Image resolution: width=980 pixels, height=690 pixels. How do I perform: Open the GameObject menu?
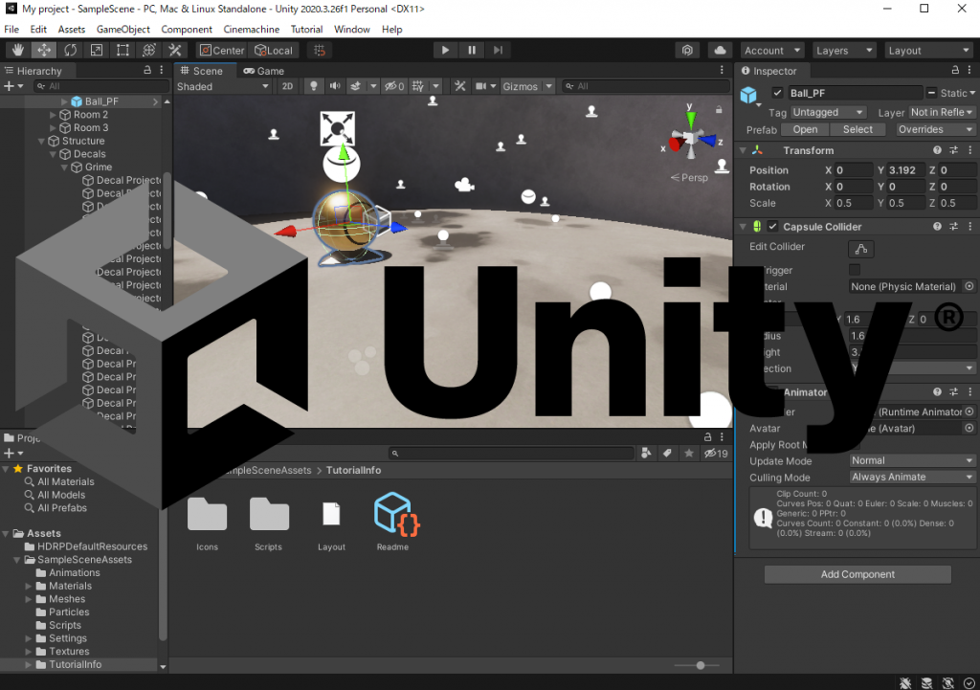[x=123, y=30]
